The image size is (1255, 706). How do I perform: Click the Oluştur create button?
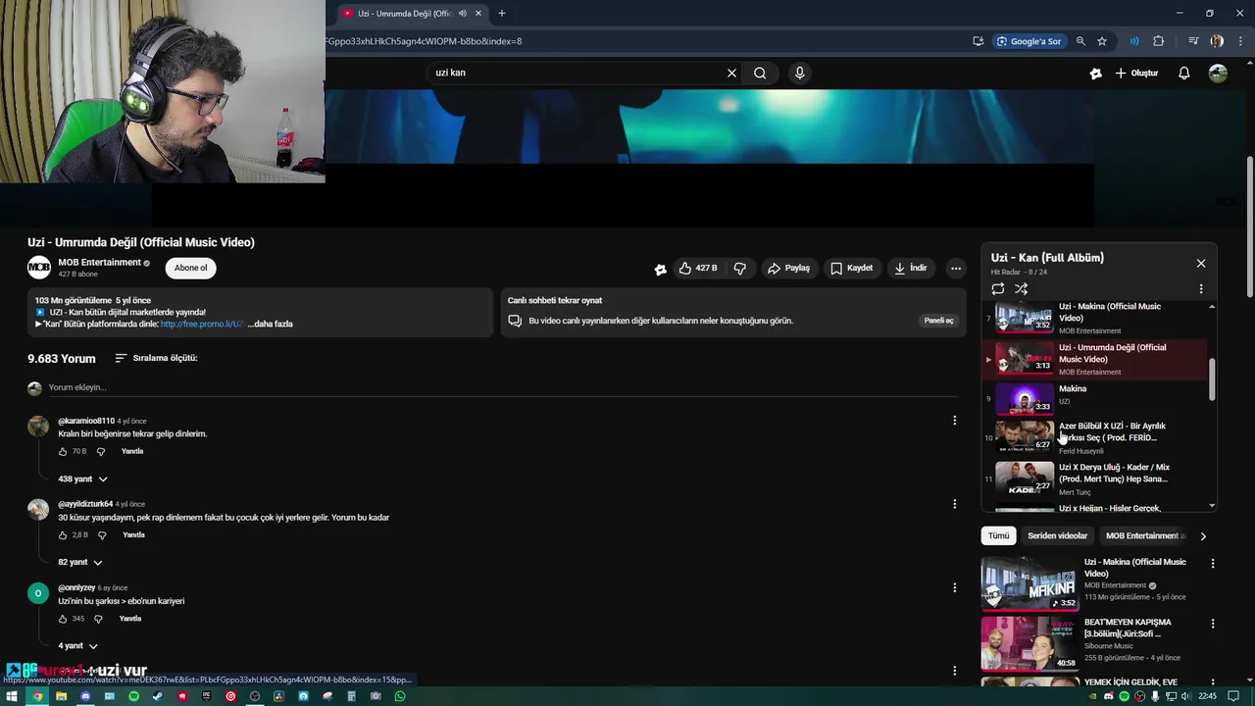click(x=1136, y=73)
